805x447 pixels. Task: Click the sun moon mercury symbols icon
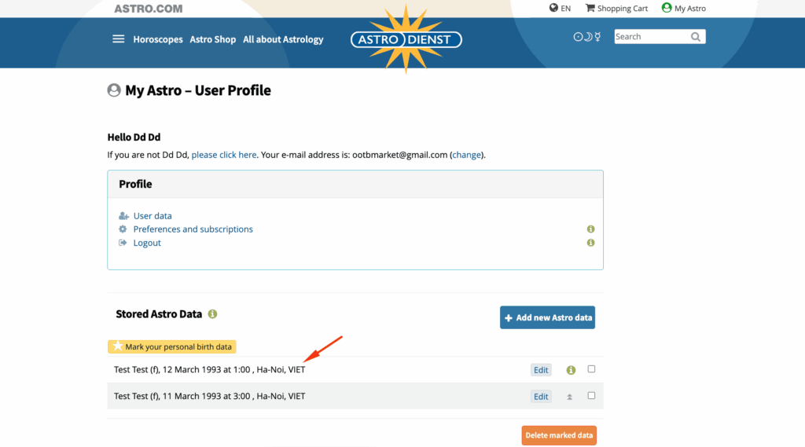[x=586, y=37]
